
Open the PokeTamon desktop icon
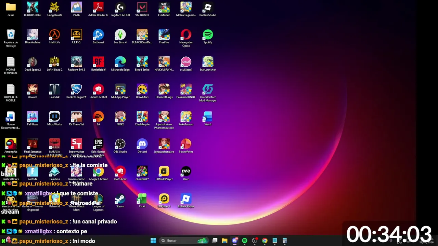coord(186,119)
